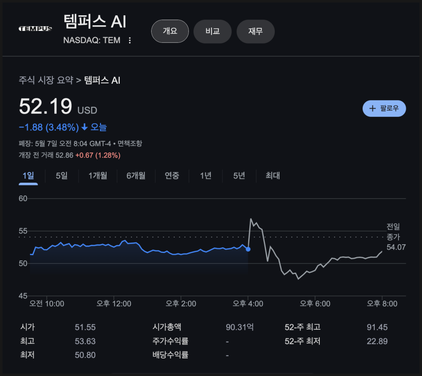Click the 최저 value 50.80
The image size is (422, 376).
click(x=85, y=355)
